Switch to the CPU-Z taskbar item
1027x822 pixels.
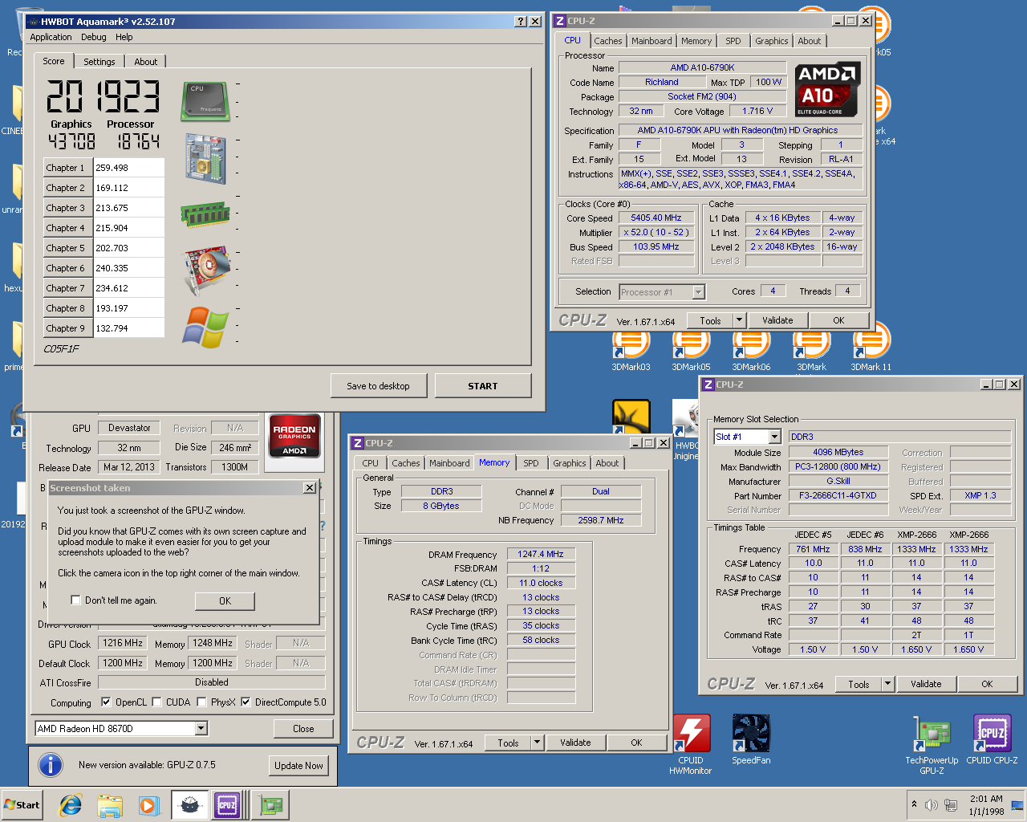(x=228, y=805)
